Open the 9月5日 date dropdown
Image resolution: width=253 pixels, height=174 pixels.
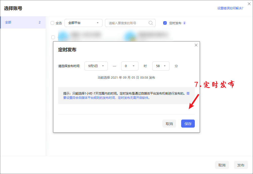pyautogui.click(x=96, y=66)
